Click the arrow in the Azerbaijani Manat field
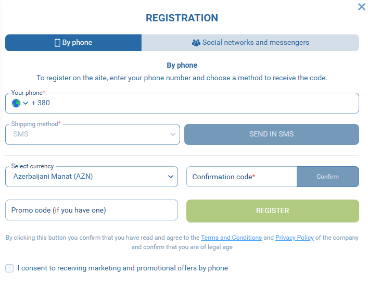 coord(171,177)
